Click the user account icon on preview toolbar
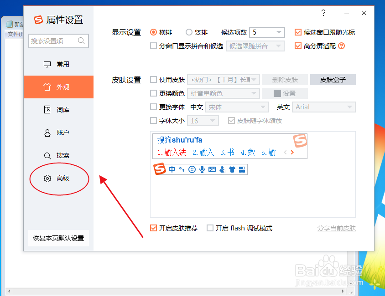 pyautogui.click(x=222, y=169)
